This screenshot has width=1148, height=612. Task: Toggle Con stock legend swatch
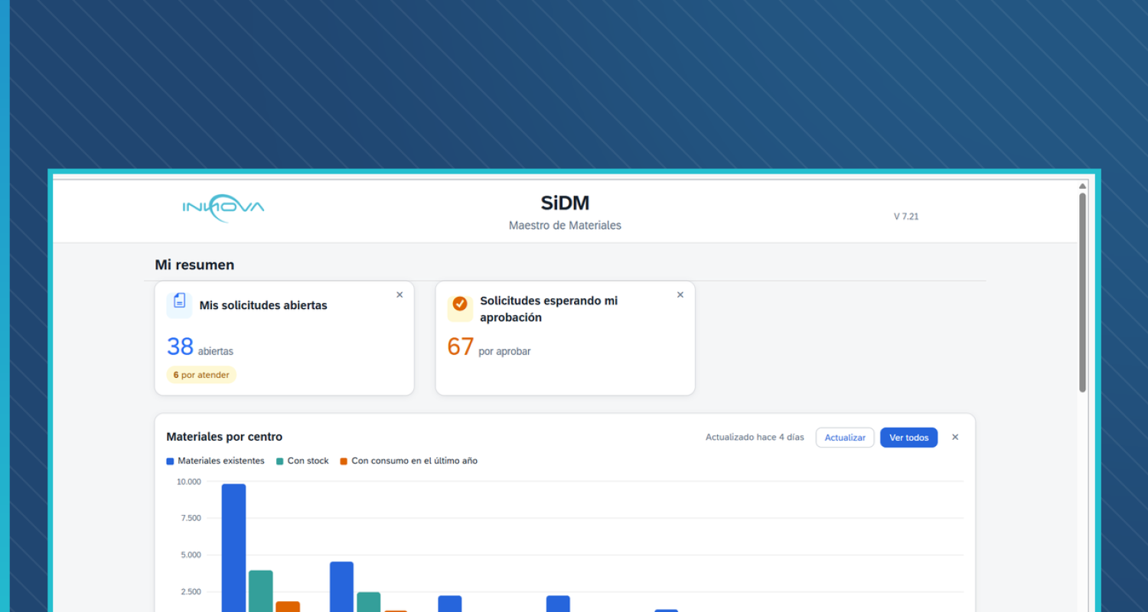click(x=280, y=461)
